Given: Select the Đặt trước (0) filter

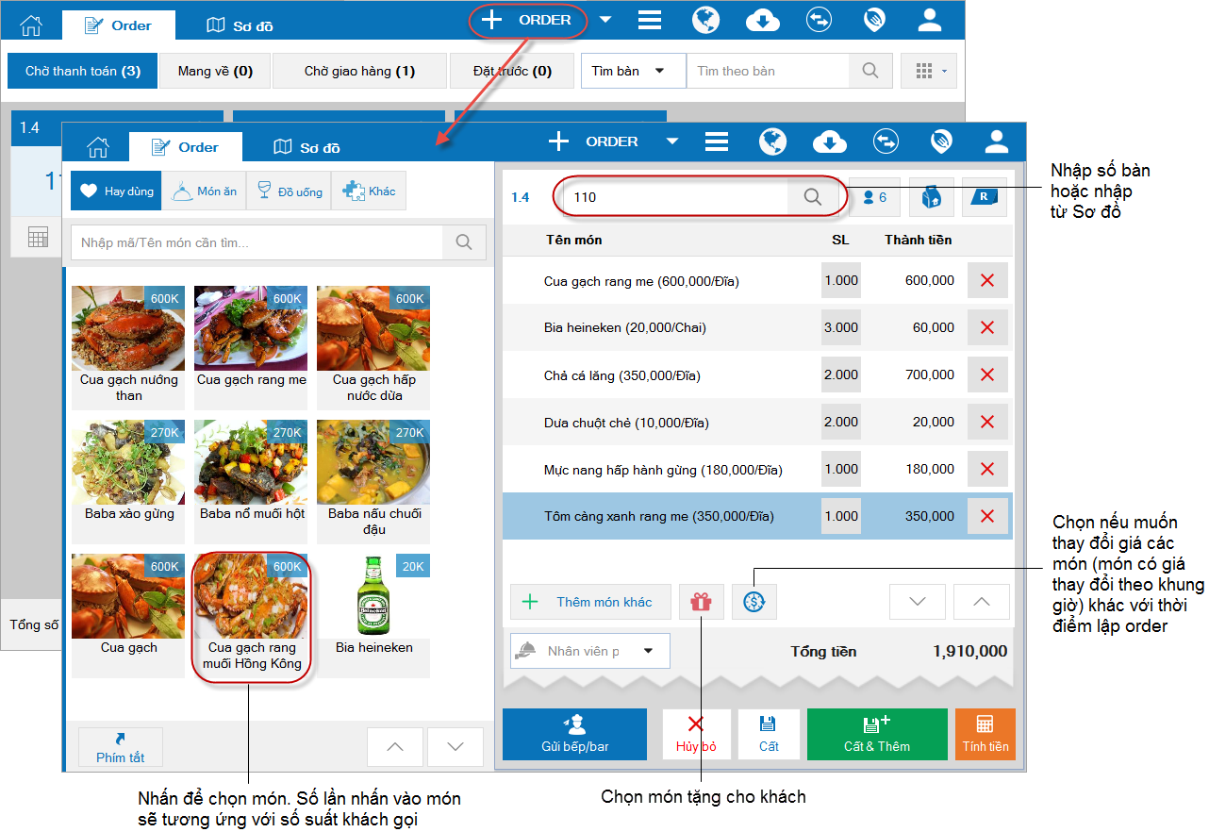Looking at the screenshot, I should pyautogui.click(x=512, y=71).
